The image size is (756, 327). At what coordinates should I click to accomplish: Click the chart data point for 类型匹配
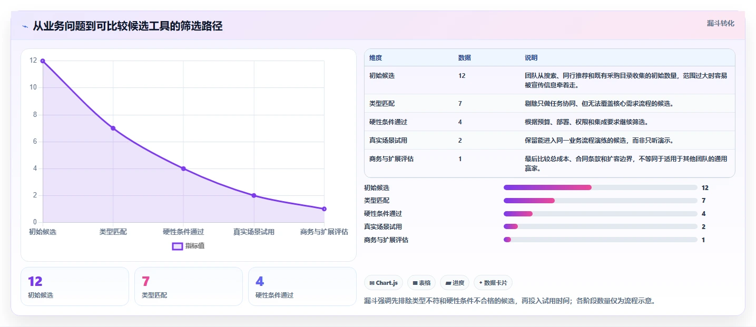[113, 128]
